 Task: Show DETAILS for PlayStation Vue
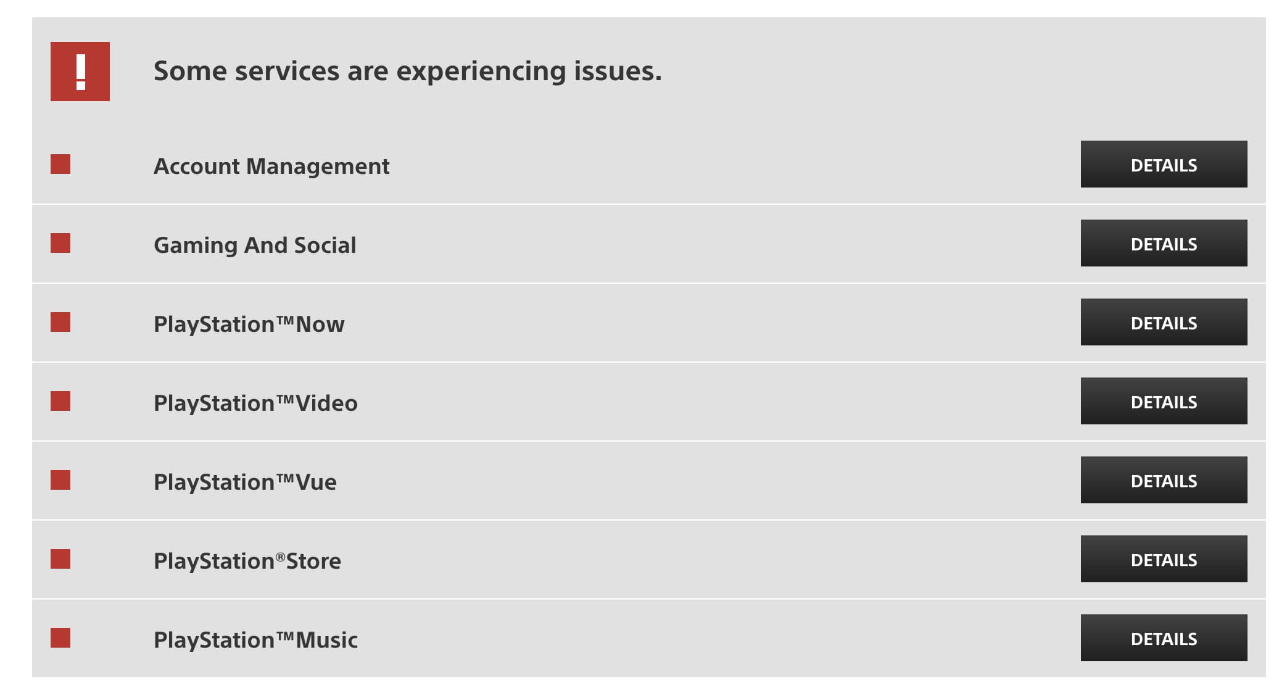tap(1164, 480)
